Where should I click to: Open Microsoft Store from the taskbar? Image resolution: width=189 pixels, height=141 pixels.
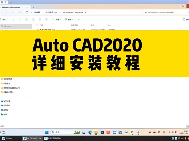[x=102, y=132]
